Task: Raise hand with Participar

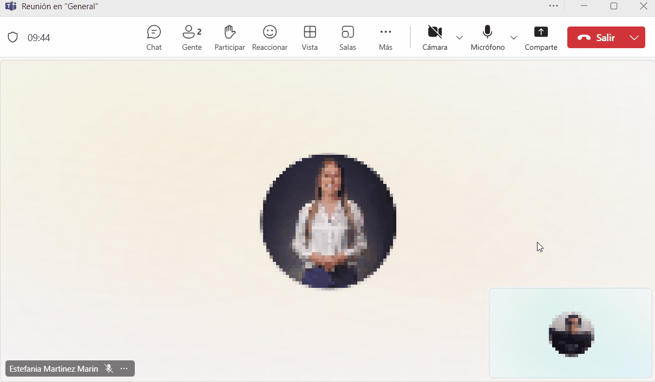Action: (230, 37)
